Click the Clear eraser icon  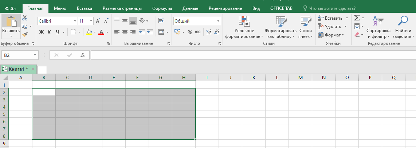pyautogui.click(x=357, y=35)
